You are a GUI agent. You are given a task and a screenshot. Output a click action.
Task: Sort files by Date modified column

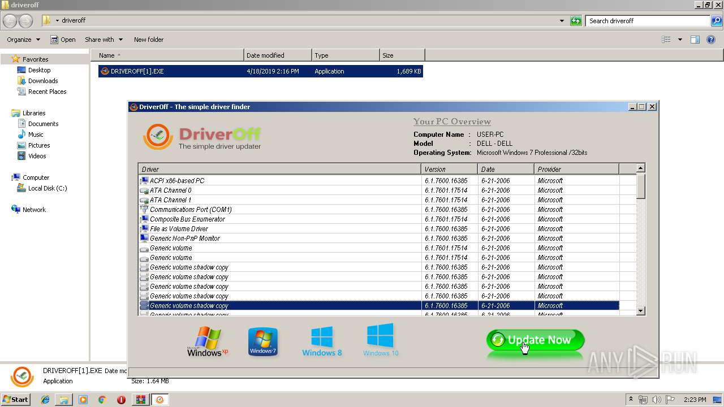coord(278,55)
